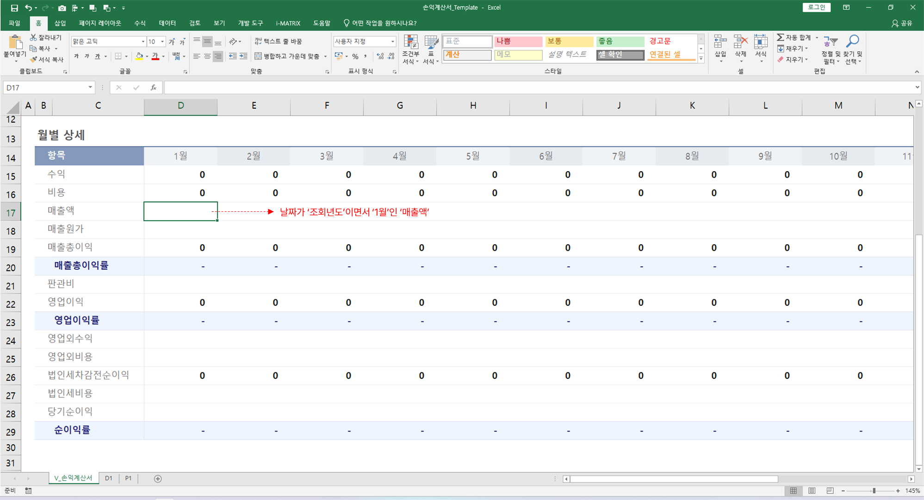
Task: Switch to sheet tab D1
Action: click(108, 478)
